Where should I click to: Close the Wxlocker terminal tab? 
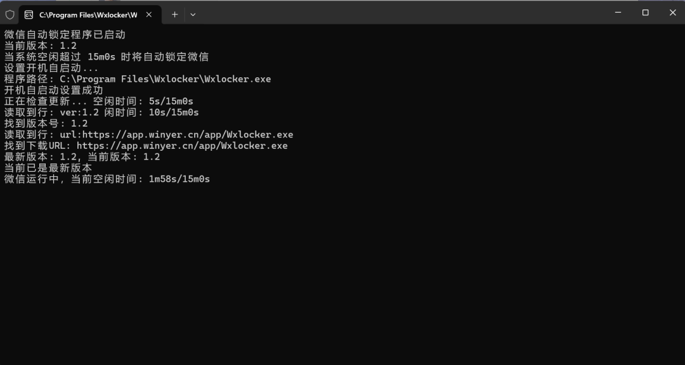tap(149, 15)
